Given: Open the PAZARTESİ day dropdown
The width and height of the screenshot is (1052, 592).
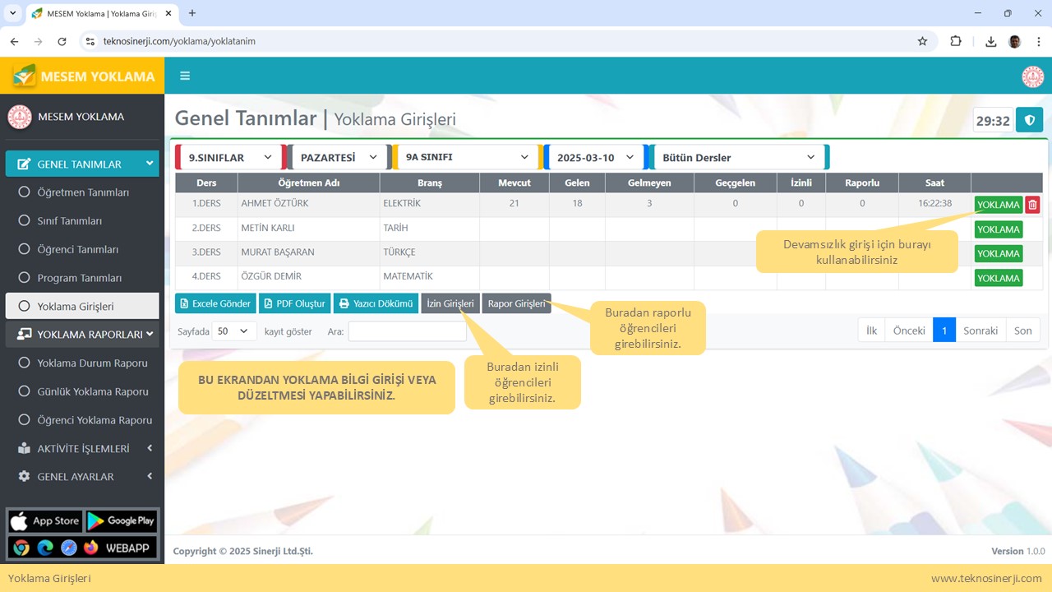Looking at the screenshot, I should coord(338,157).
